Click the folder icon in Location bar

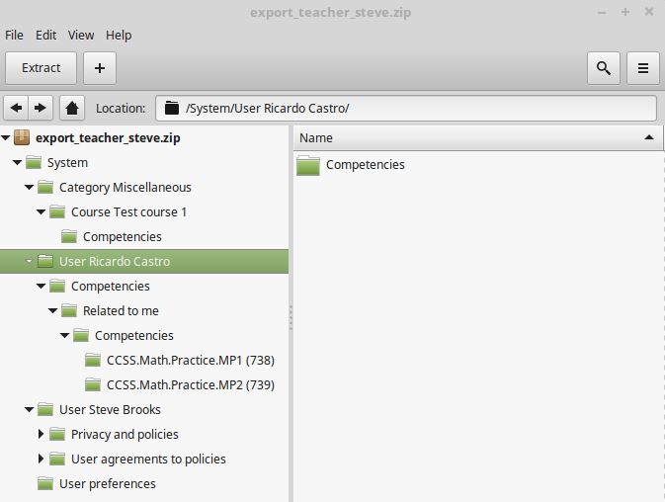coord(171,108)
